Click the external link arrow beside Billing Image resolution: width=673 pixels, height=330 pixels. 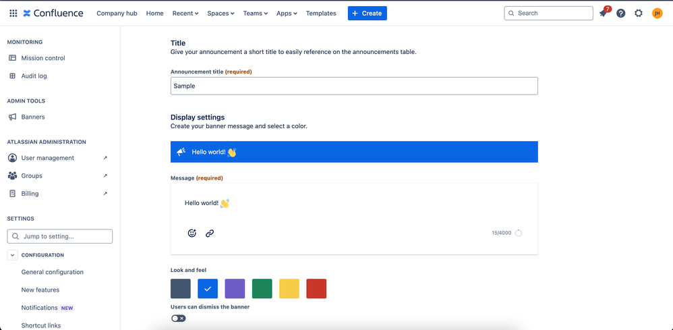[105, 194]
